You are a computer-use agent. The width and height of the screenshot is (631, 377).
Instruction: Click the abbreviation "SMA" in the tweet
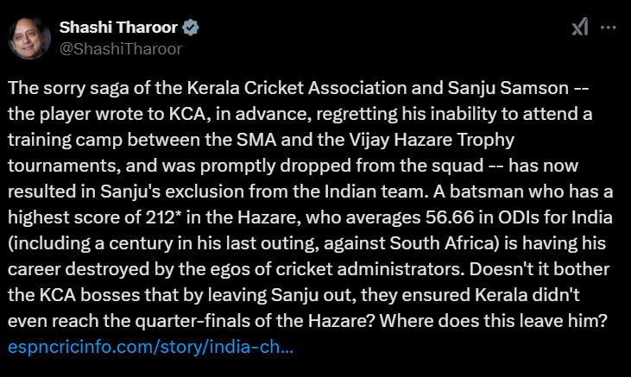pyautogui.click(x=256, y=140)
